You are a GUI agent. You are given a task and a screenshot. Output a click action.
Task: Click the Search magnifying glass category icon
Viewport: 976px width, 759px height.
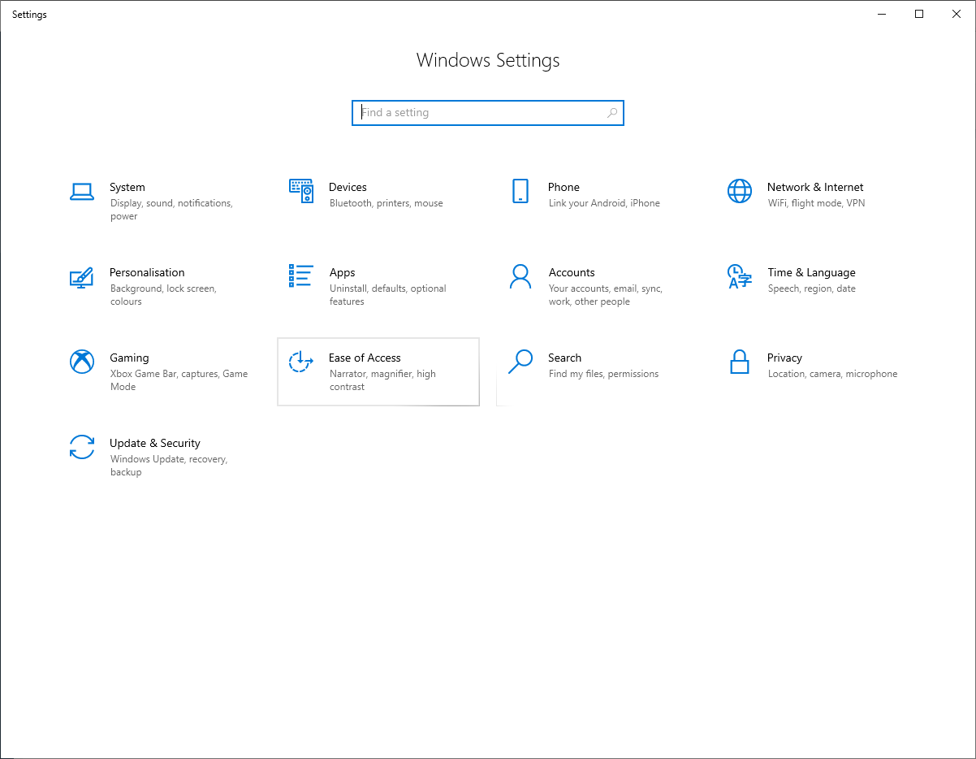pos(520,362)
